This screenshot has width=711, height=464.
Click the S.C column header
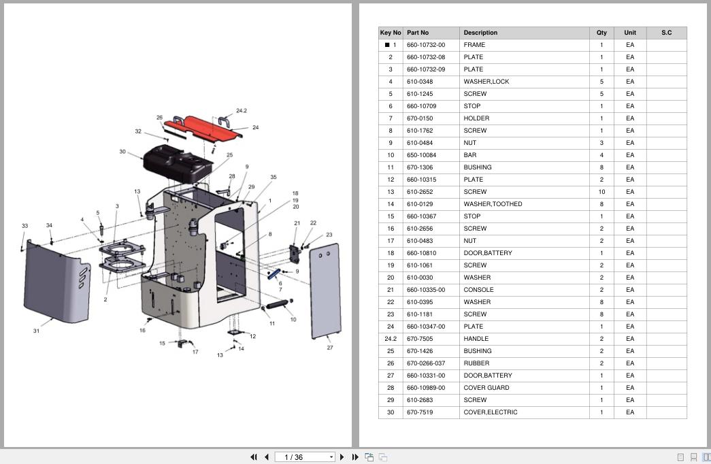coord(667,33)
